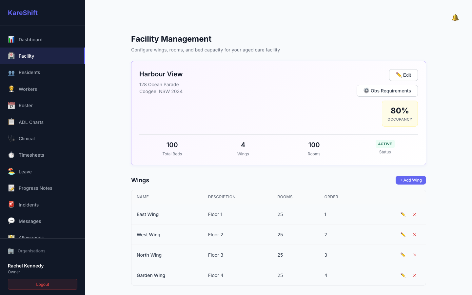The height and width of the screenshot is (295, 472).
Task: Click the Name column header
Action: tap(143, 197)
